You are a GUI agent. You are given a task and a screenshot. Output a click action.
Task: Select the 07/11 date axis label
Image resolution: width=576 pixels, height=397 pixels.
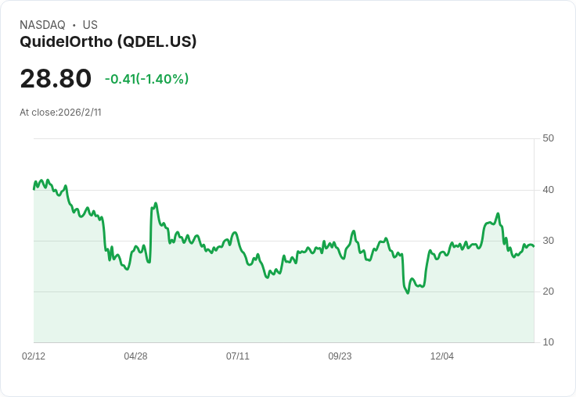pos(238,356)
